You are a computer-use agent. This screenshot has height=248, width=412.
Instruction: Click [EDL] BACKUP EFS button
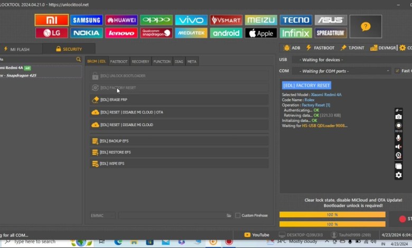click(179, 141)
